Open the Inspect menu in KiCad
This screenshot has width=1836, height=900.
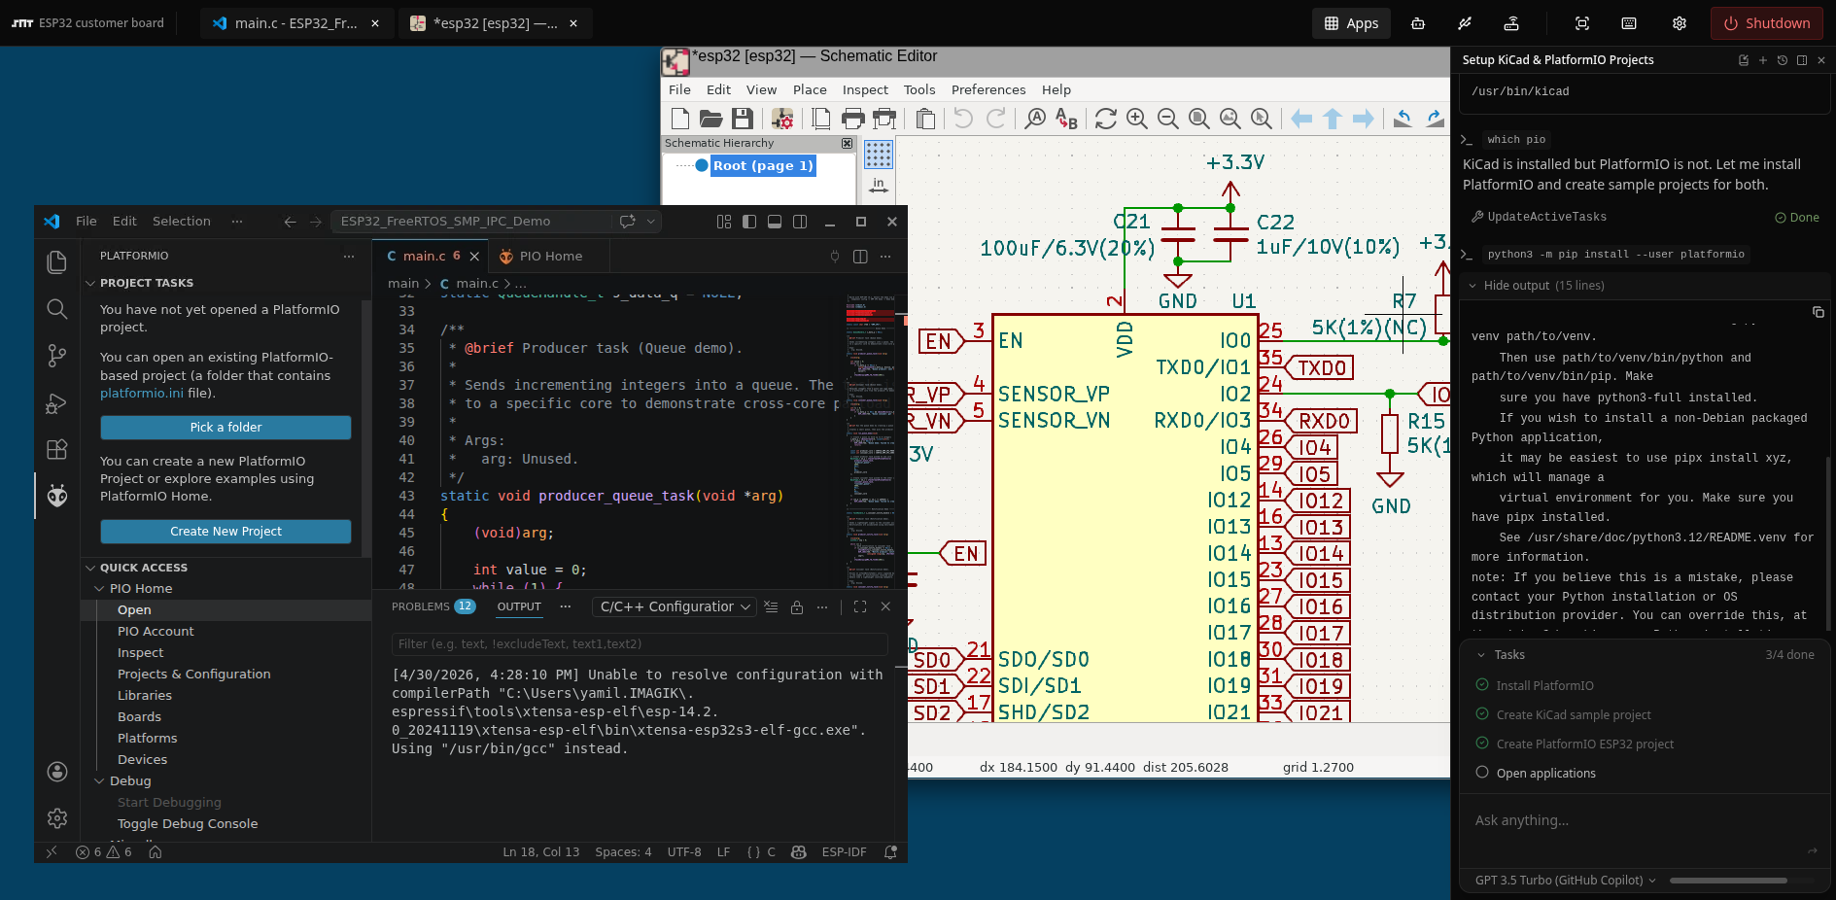tap(865, 89)
